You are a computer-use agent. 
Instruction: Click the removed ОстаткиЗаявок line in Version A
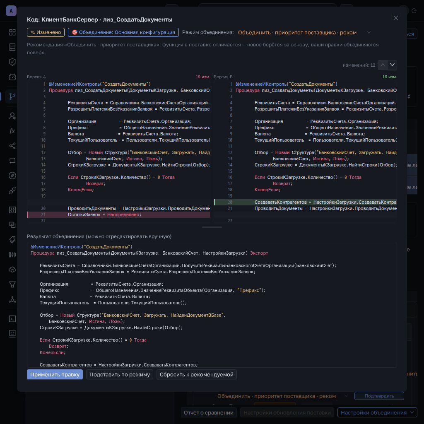tap(119, 215)
